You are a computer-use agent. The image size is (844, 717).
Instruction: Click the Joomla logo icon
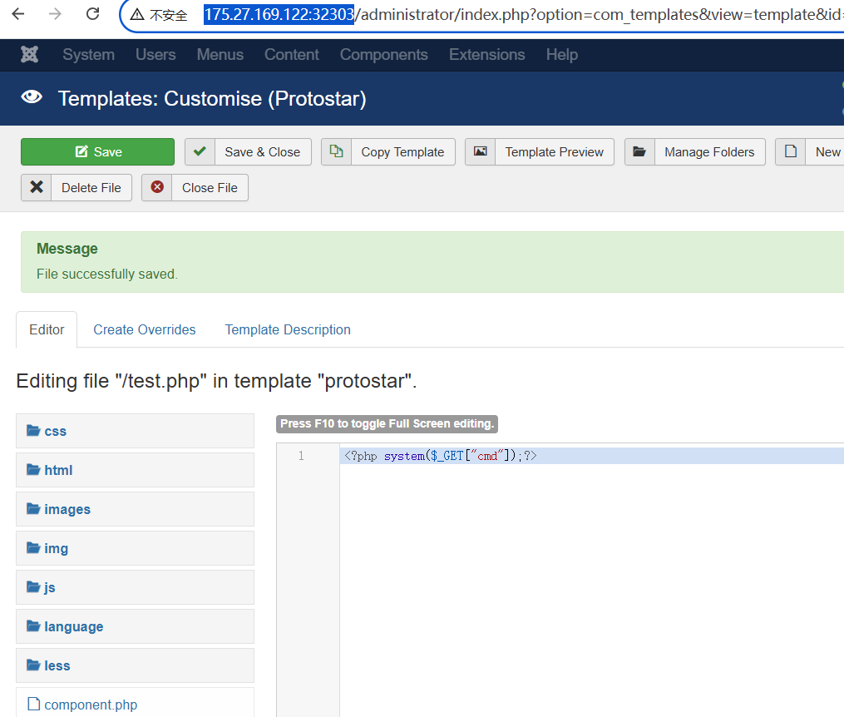click(30, 55)
